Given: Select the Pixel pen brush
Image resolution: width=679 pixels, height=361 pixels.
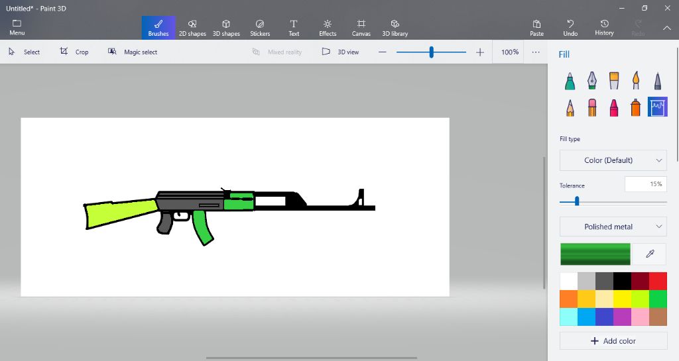Looking at the screenshot, I should [x=657, y=81].
